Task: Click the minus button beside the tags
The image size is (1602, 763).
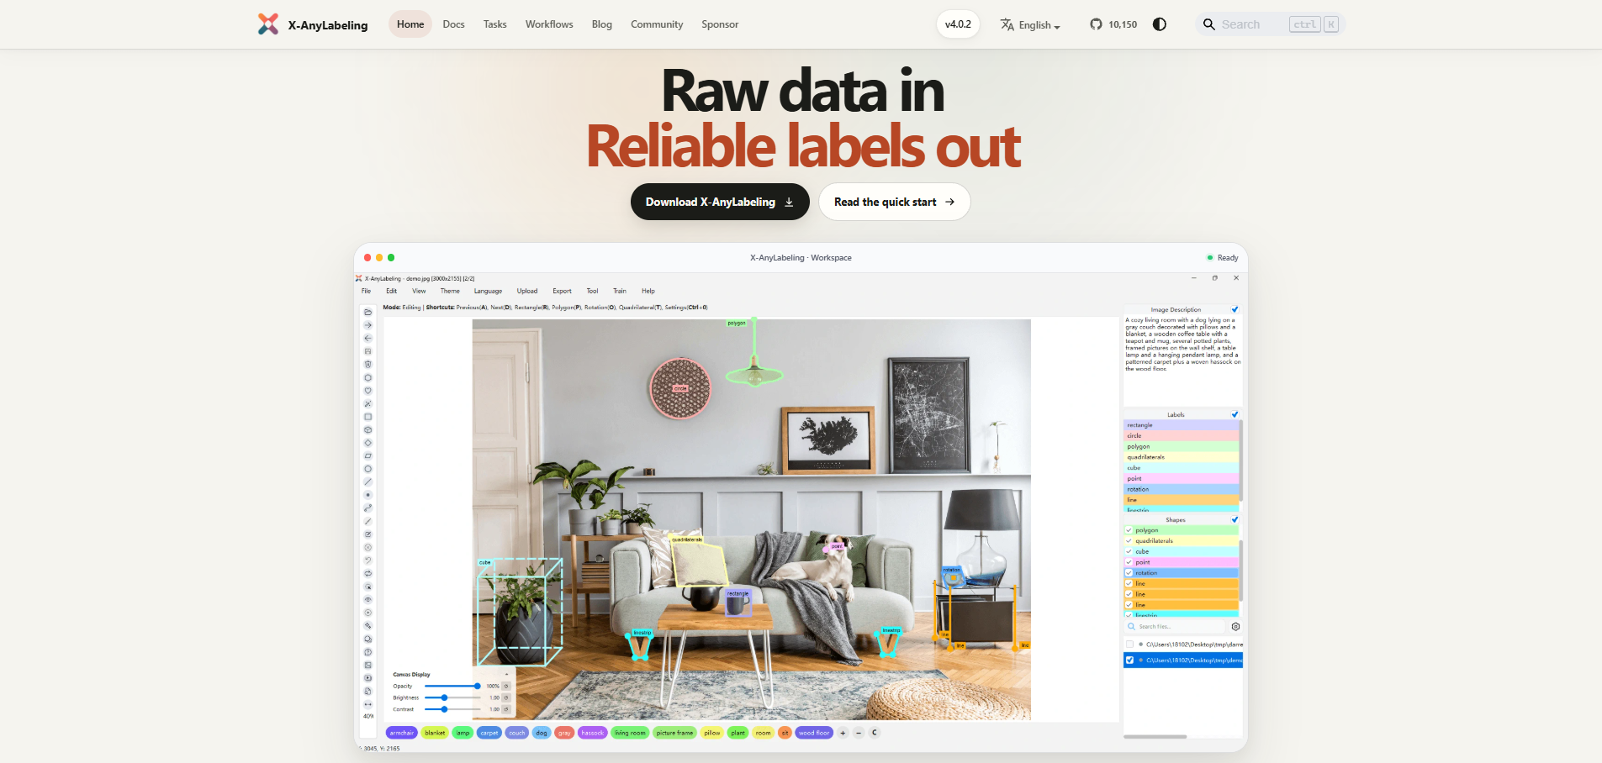Action: point(859,733)
